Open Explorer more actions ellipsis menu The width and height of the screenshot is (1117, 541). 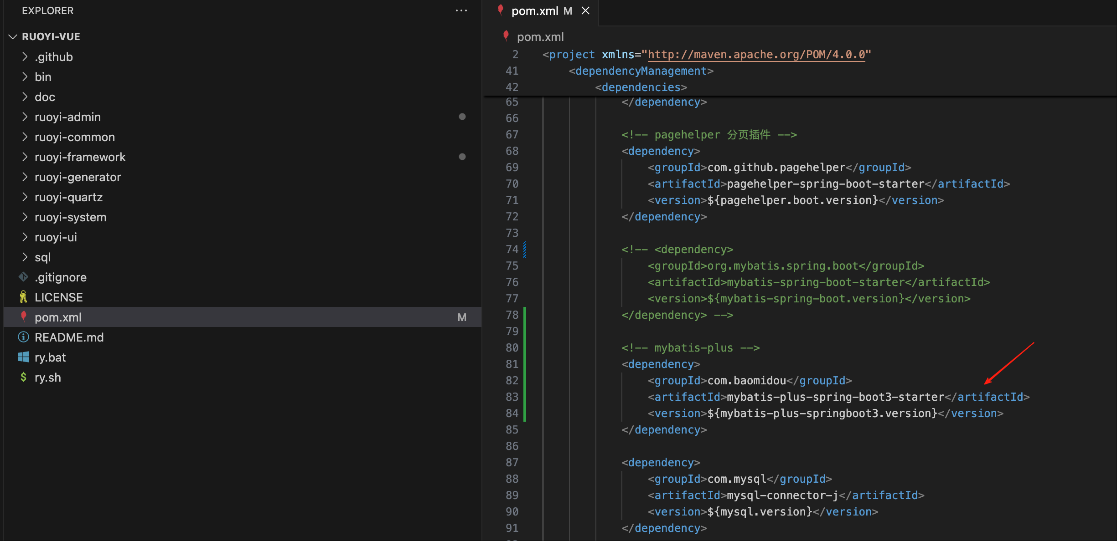pyautogui.click(x=461, y=10)
